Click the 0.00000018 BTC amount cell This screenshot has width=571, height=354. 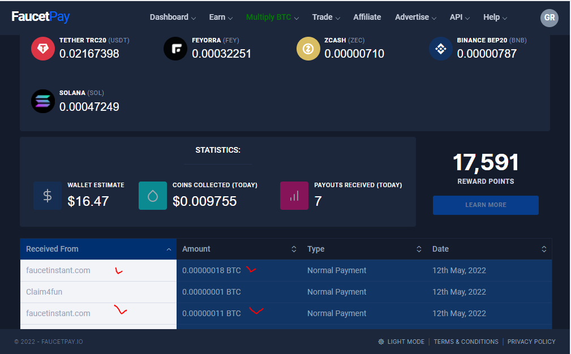point(212,270)
